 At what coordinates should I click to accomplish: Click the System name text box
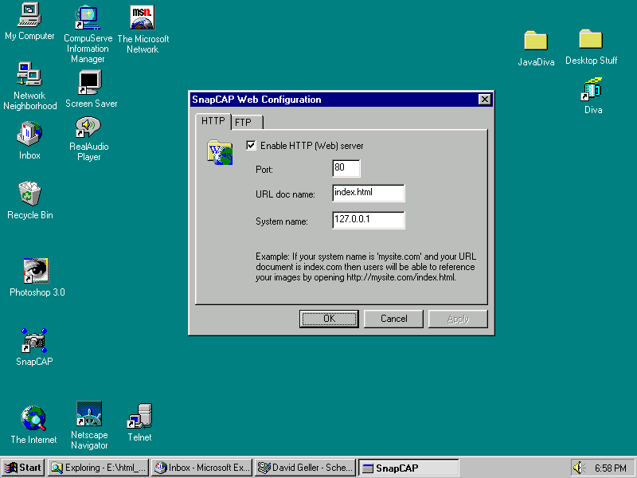pyautogui.click(x=368, y=220)
